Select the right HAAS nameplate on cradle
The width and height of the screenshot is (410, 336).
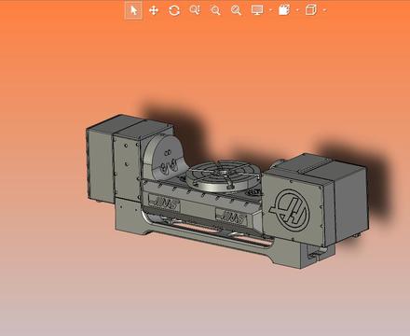tap(231, 217)
